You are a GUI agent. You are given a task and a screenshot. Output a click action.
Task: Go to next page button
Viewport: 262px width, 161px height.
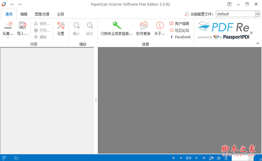[x=197, y=158]
